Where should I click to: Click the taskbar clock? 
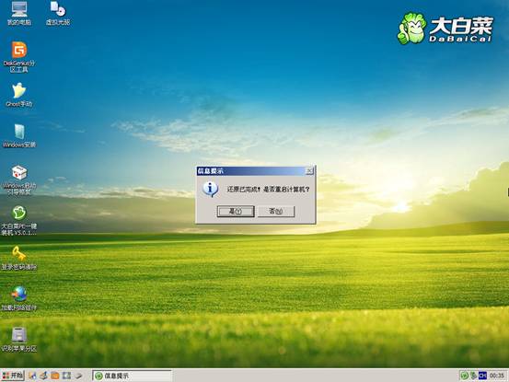(x=497, y=376)
